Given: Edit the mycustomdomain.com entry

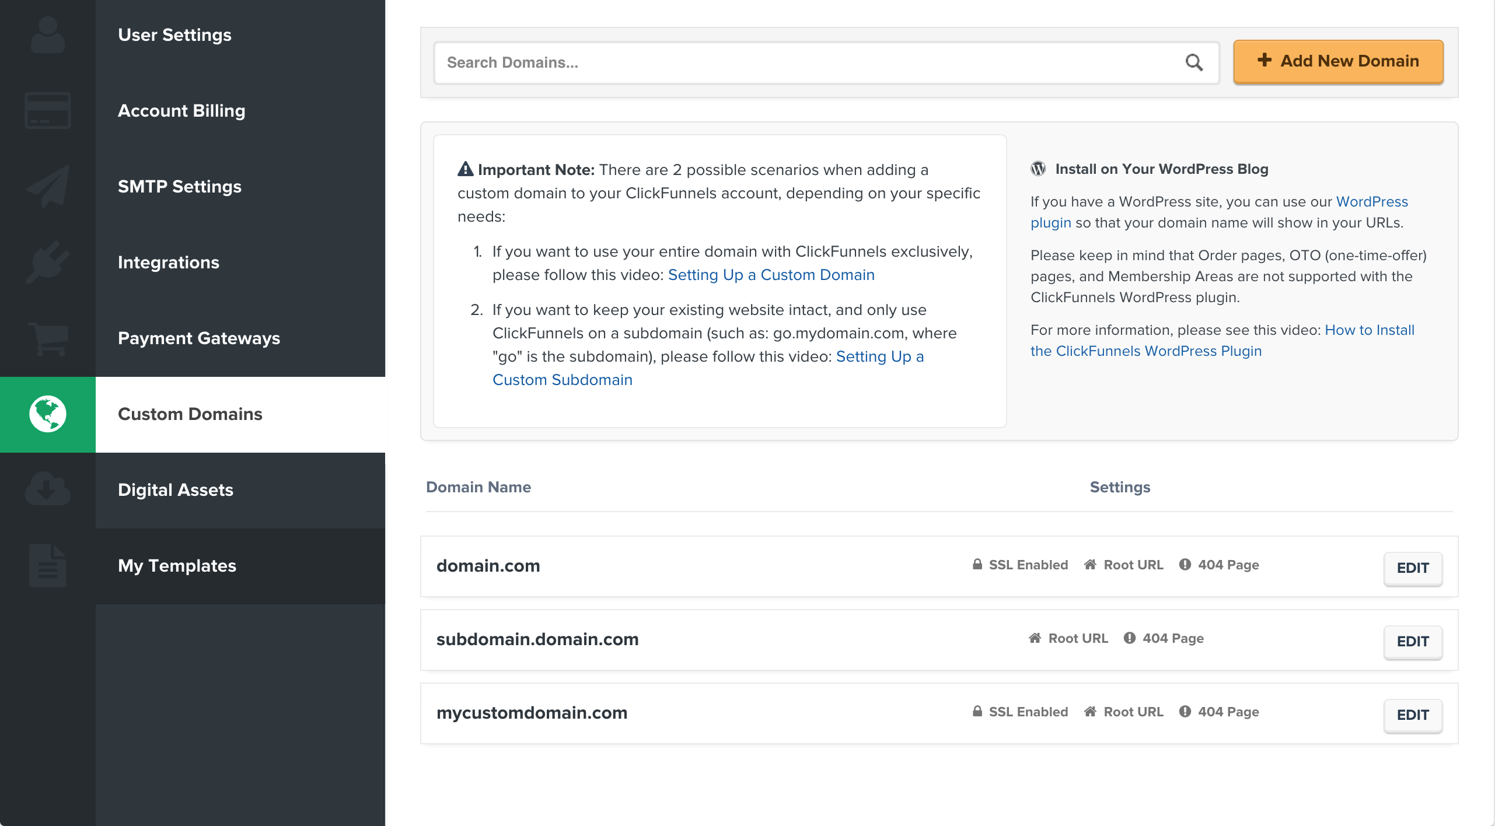Looking at the screenshot, I should (x=1412, y=715).
